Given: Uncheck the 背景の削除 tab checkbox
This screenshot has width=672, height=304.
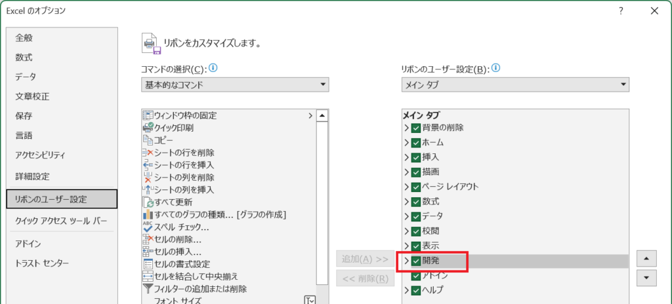Looking at the screenshot, I should (415, 128).
